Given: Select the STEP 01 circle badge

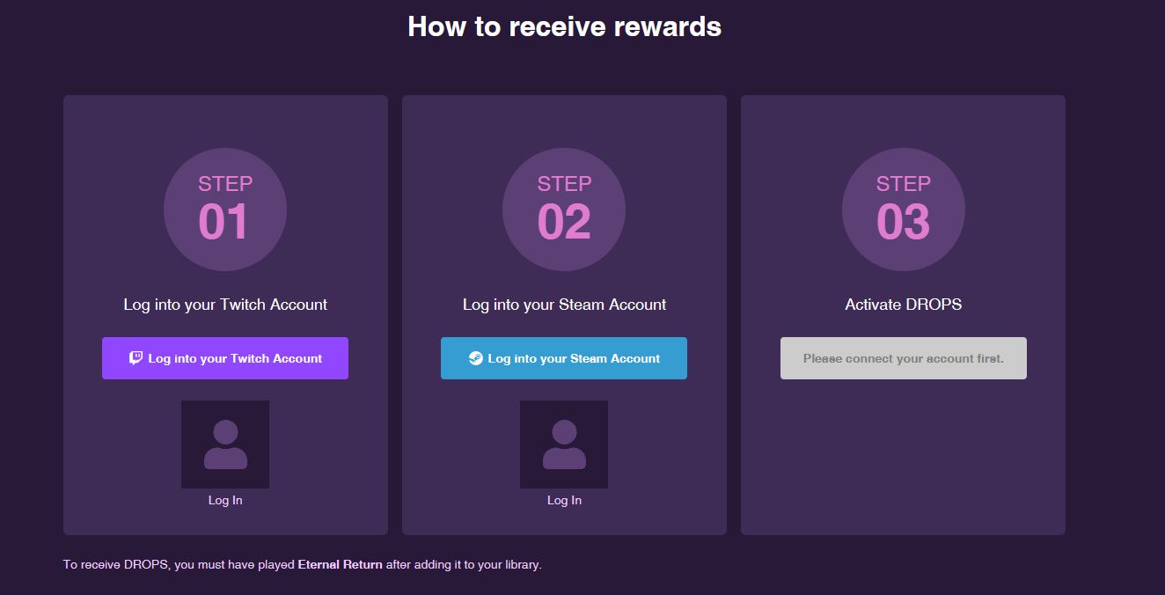Looking at the screenshot, I should [224, 209].
